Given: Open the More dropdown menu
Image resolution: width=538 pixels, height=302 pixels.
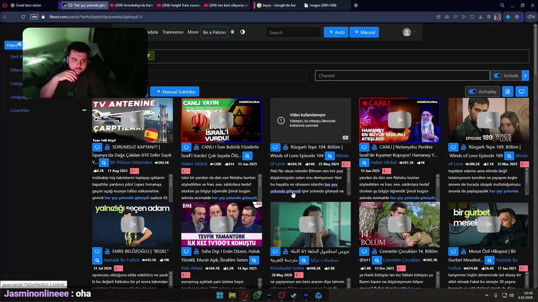Looking at the screenshot, I should click(193, 32).
